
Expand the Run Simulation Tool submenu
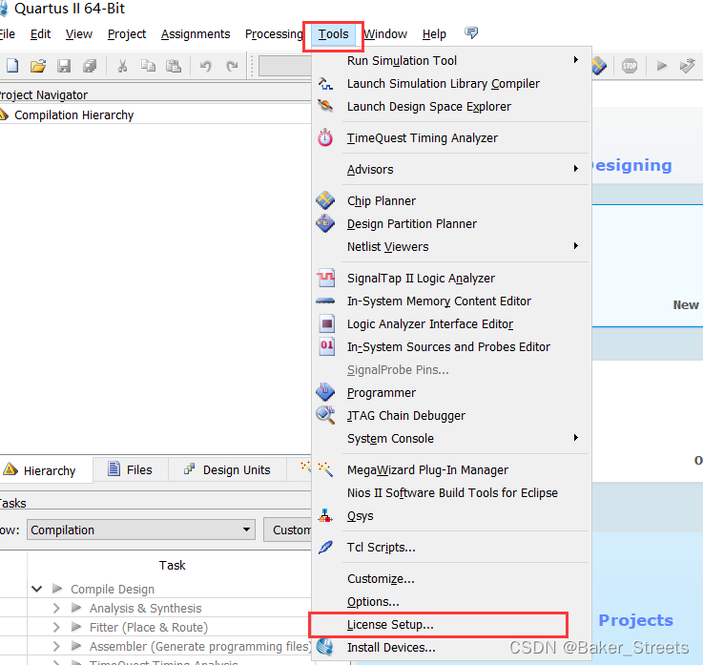point(576,60)
